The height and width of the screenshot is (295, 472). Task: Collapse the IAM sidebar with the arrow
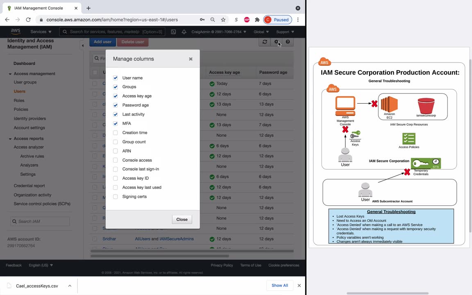[82, 46]
